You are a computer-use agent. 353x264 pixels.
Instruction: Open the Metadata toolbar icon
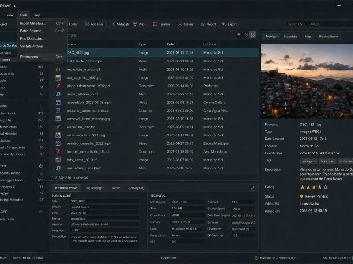[x=113, y=24]
